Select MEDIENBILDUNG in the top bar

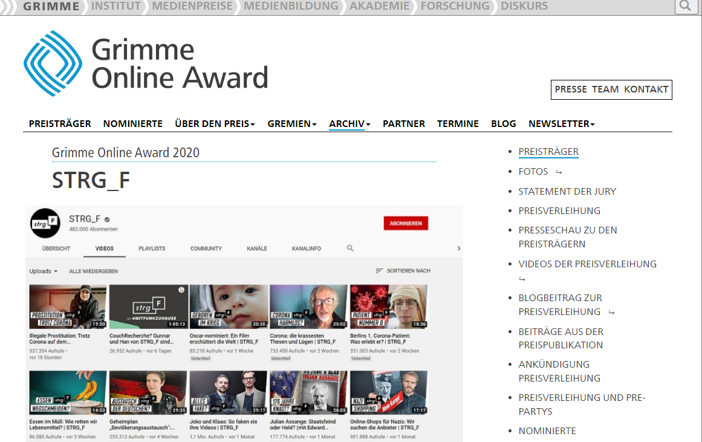[291, 6]
